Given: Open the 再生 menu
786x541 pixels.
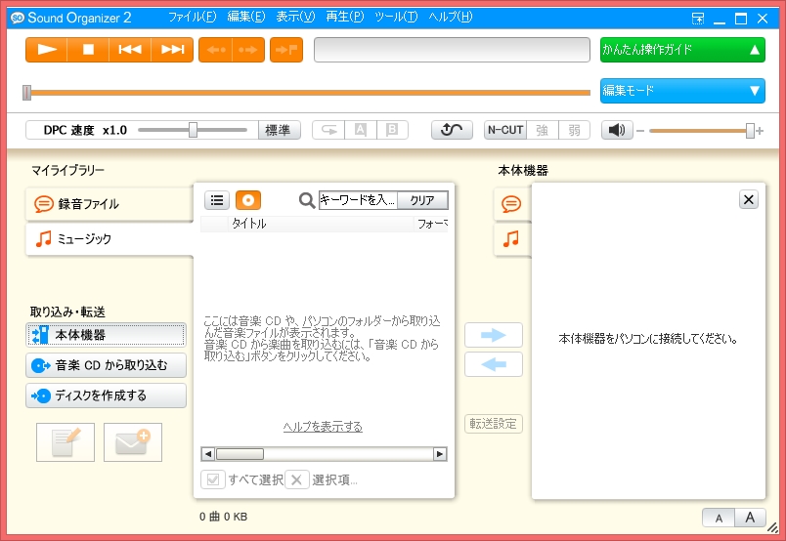Looking at the screenshot, I should click(x=344, y=17).
